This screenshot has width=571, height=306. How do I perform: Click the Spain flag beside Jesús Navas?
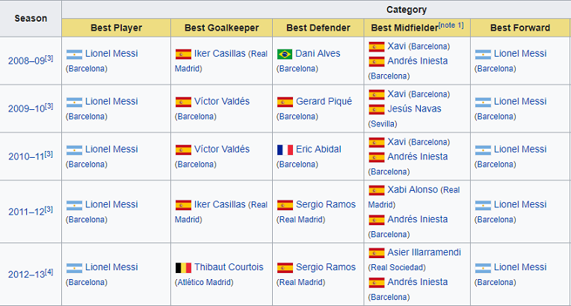377,109
